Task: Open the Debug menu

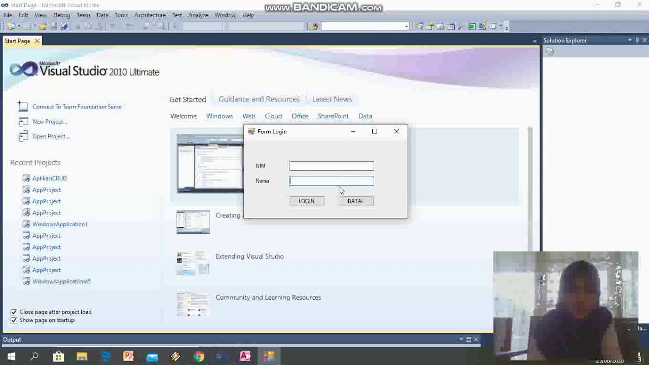Action: click(61, 15)
